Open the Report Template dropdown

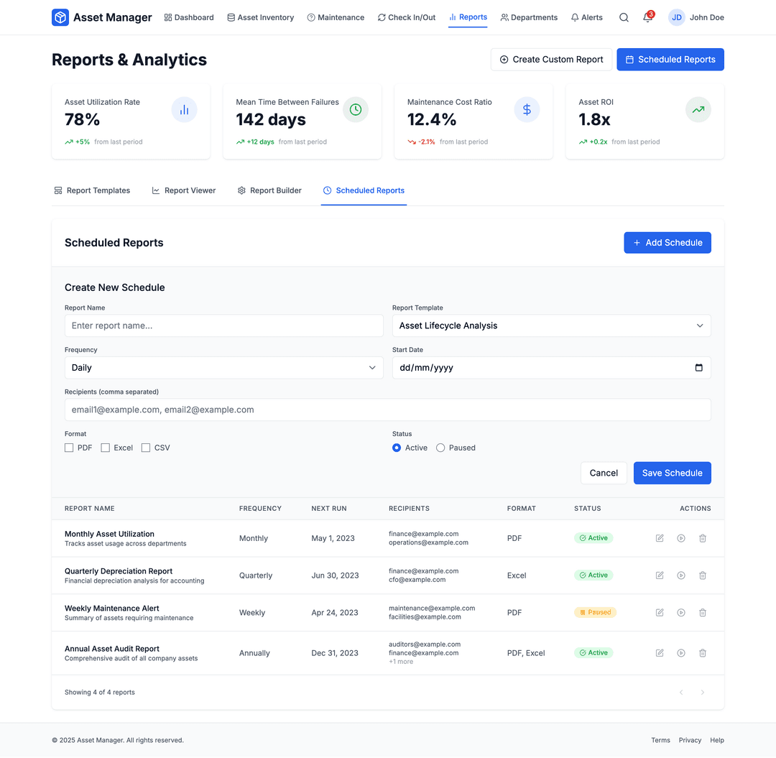pos(550,325)
